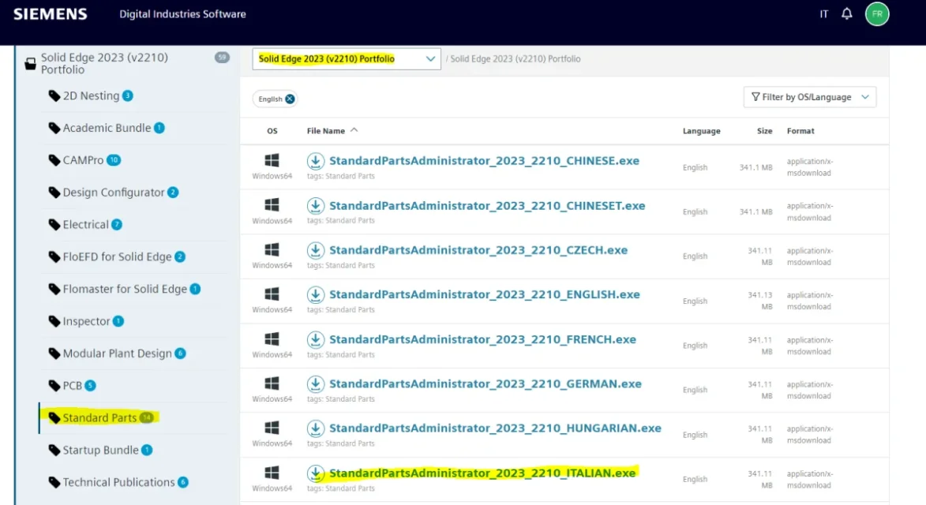Screen dimensions: 926x505
Task: Open the Inspector category
Action: point(86,321)
